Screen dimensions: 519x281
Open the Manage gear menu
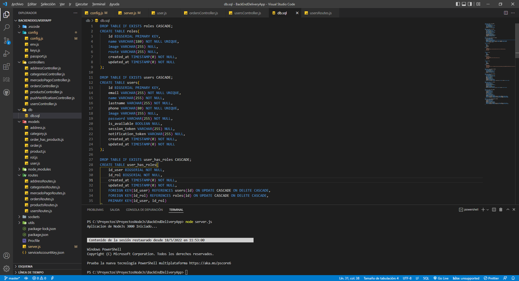[x=6, y=268]
